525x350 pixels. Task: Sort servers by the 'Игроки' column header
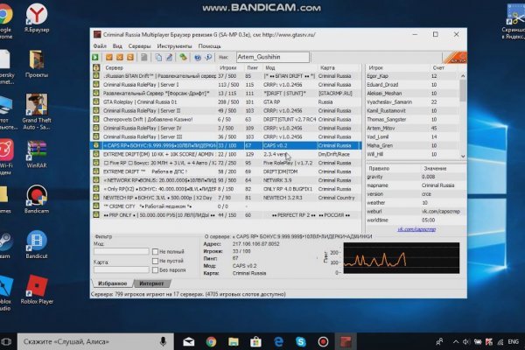227,66
